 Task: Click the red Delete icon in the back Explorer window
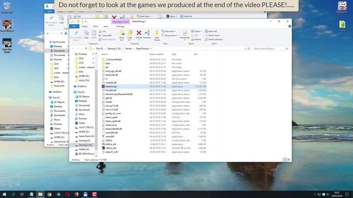click(x=114, y=17)
